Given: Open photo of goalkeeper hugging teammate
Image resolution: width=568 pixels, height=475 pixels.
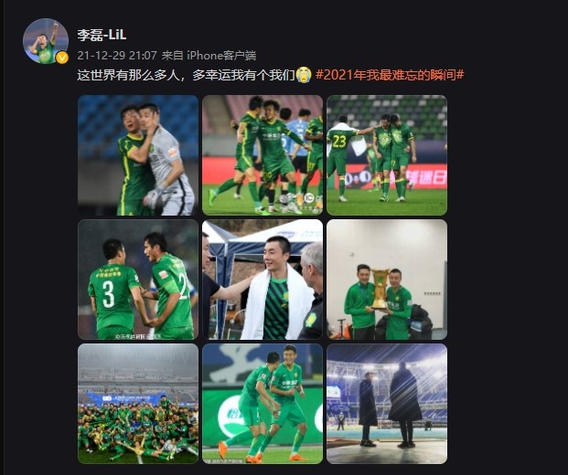Looking at the screenshot, I should [x=138, y=155].
